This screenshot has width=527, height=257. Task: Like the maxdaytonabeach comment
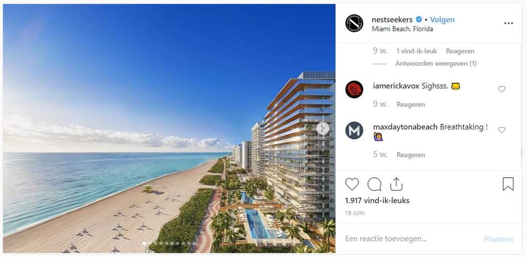(x=501, y=130)
